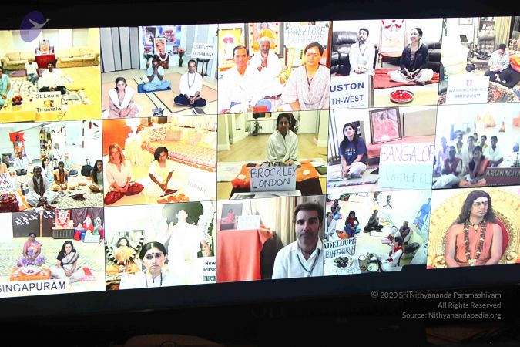This screenshot has height=347, width=520.
Task: Select the middle-row leftmost group video tile
Action: tap(51, 163)
